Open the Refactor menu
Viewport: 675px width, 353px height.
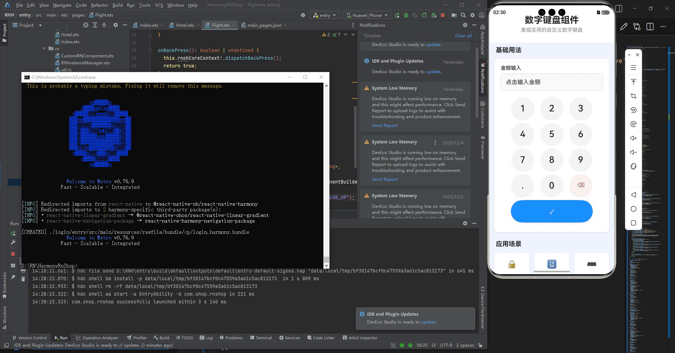point(99,5)
